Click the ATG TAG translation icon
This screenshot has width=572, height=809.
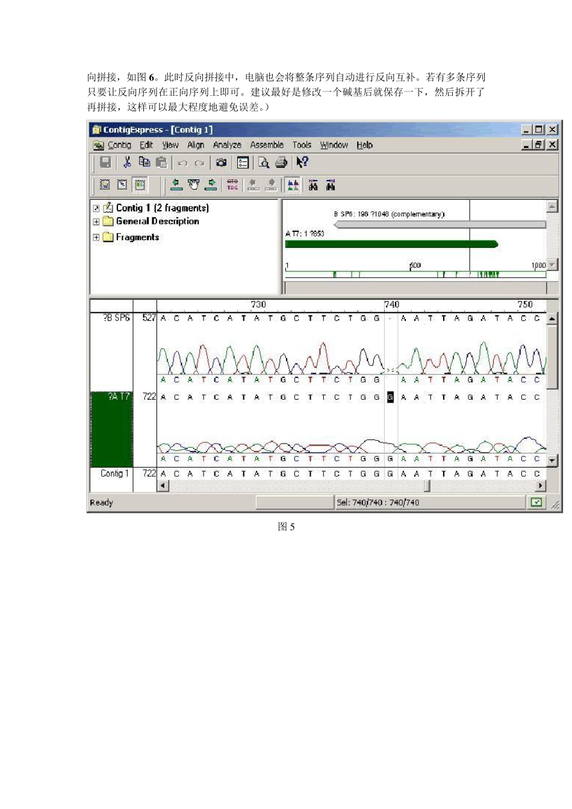[232, 185]
